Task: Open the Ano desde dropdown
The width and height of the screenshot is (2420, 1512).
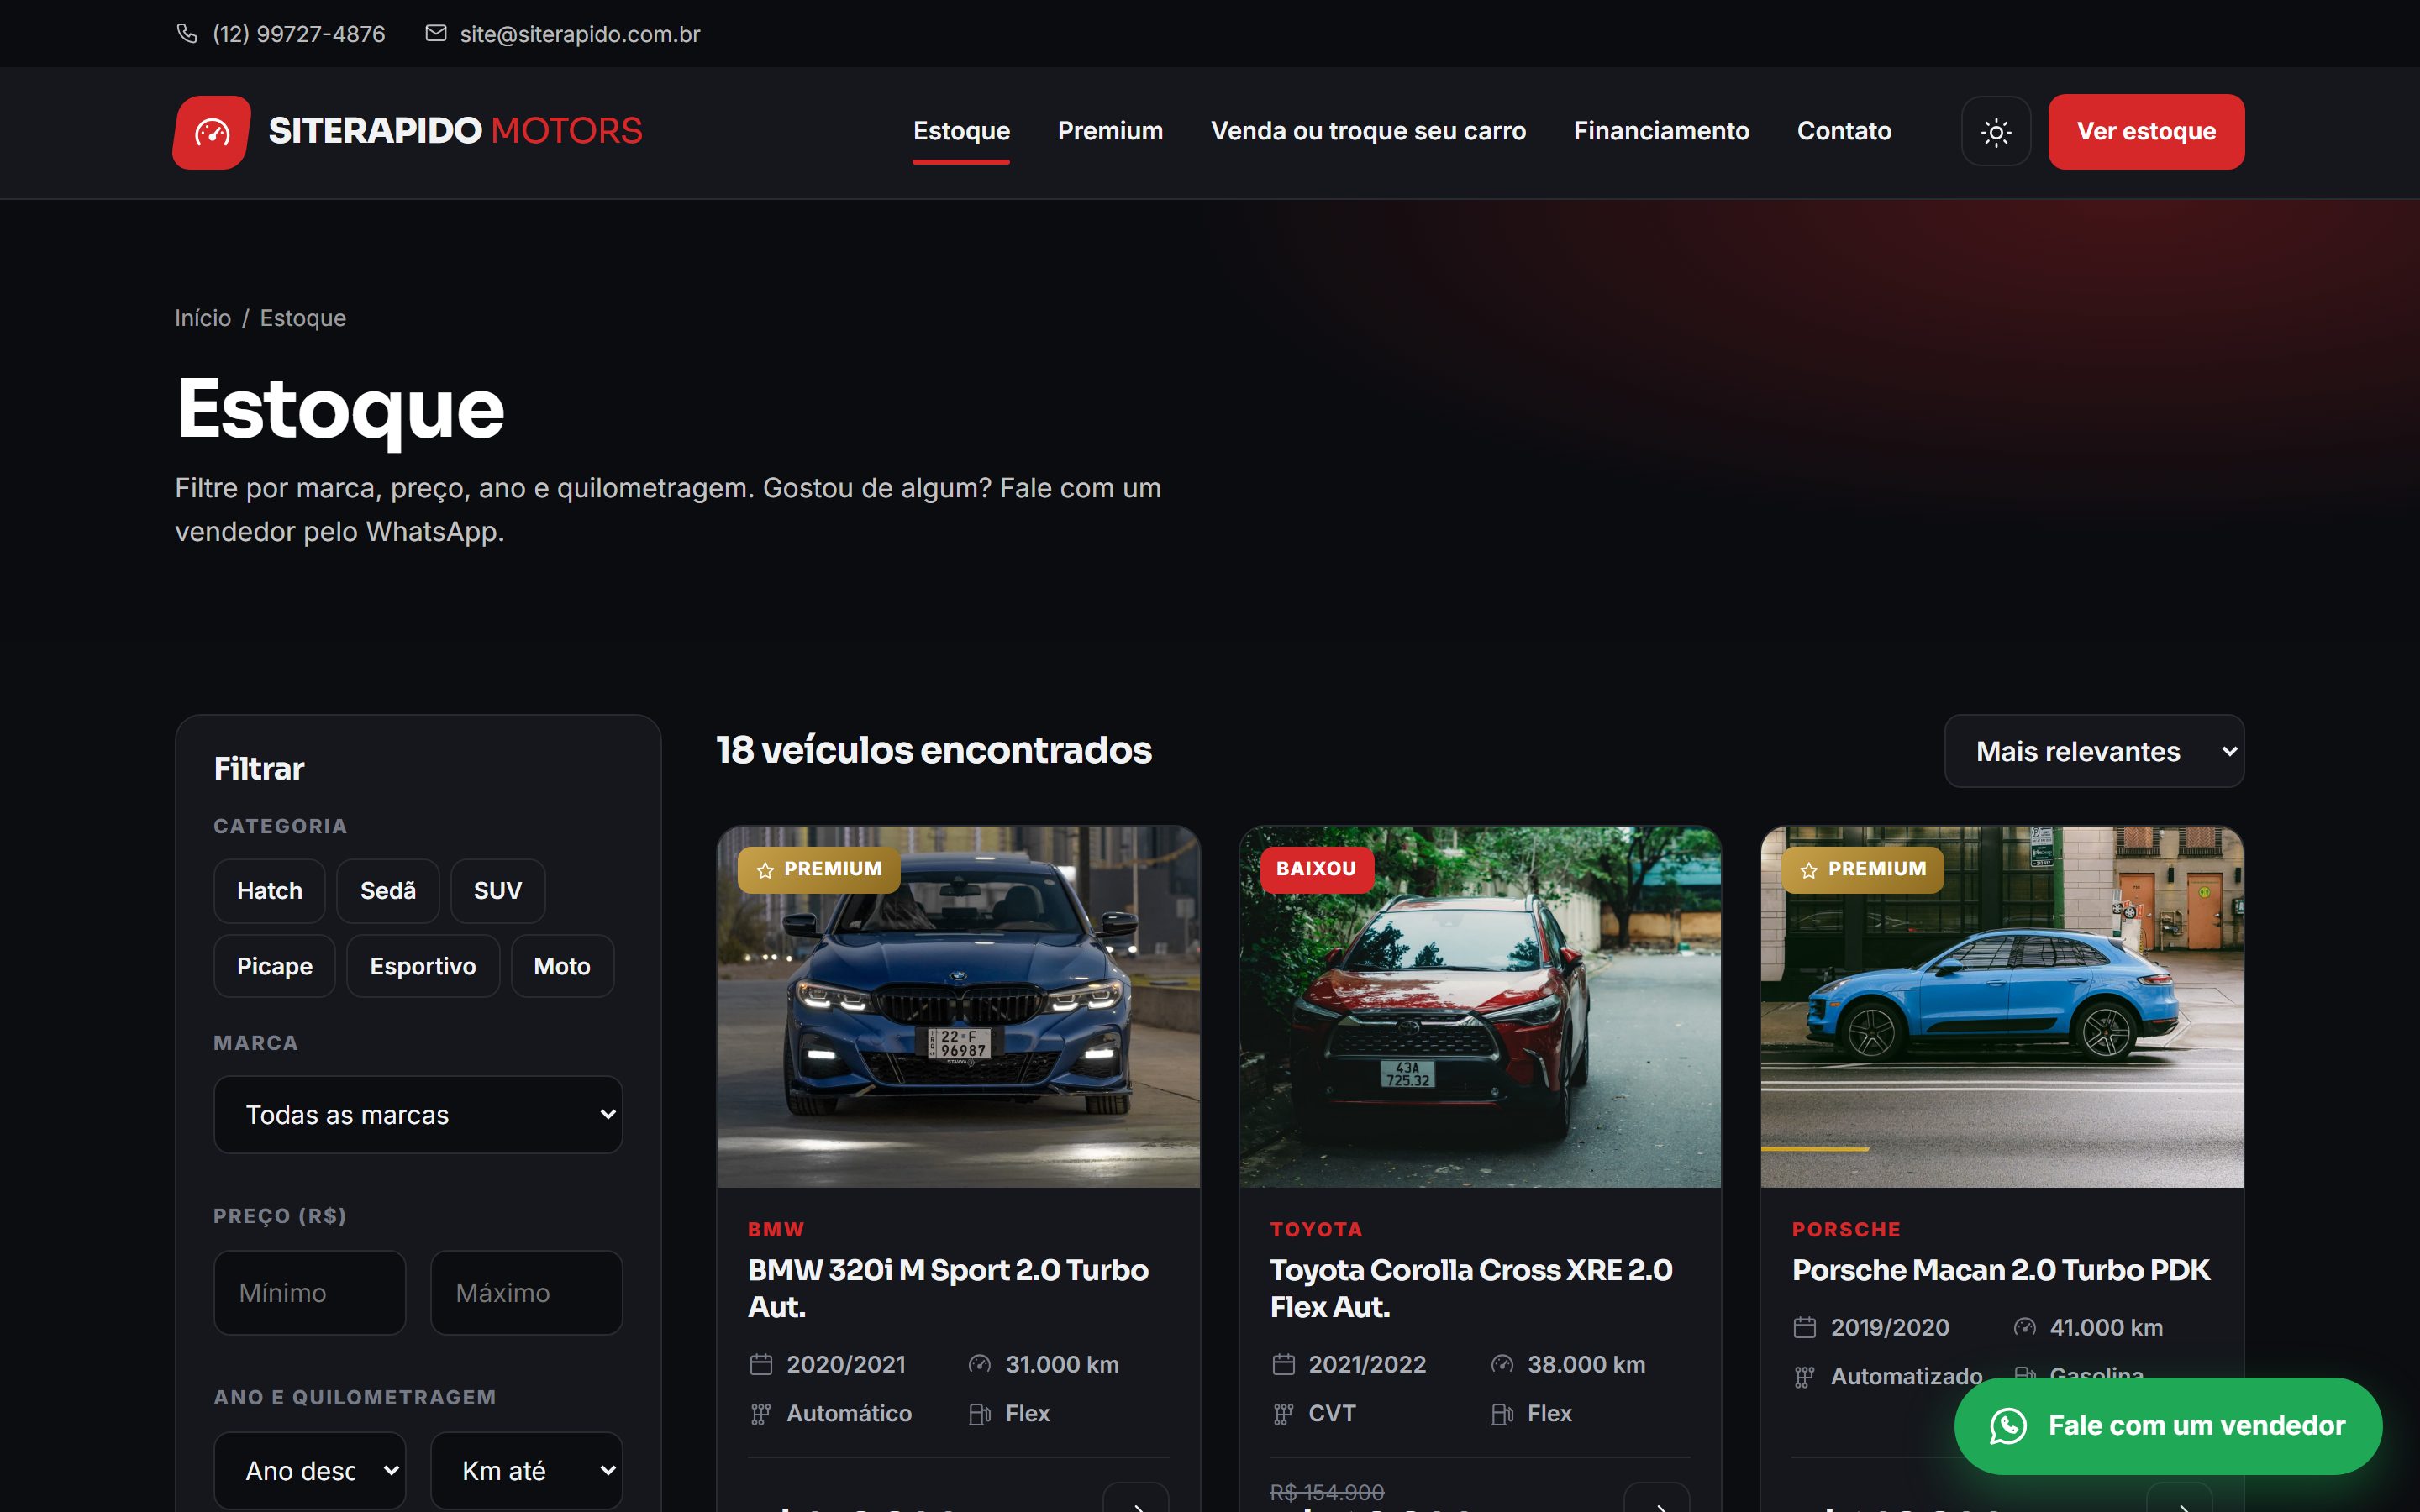Action: coord(310,1471)
